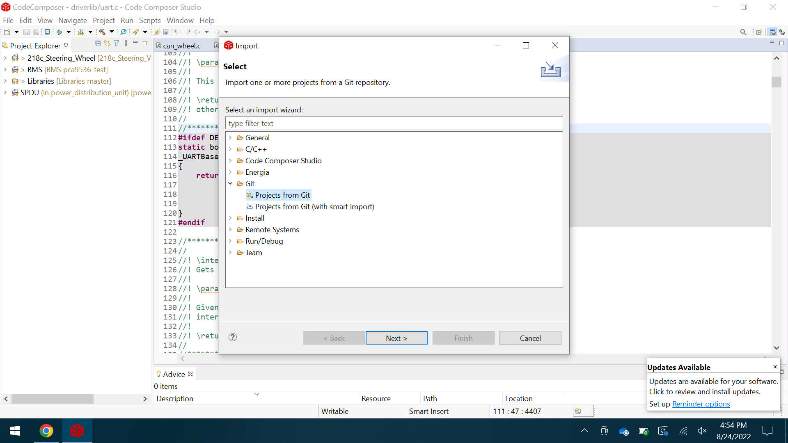
Task: Click the type filter text field
Action: (394, 123)
